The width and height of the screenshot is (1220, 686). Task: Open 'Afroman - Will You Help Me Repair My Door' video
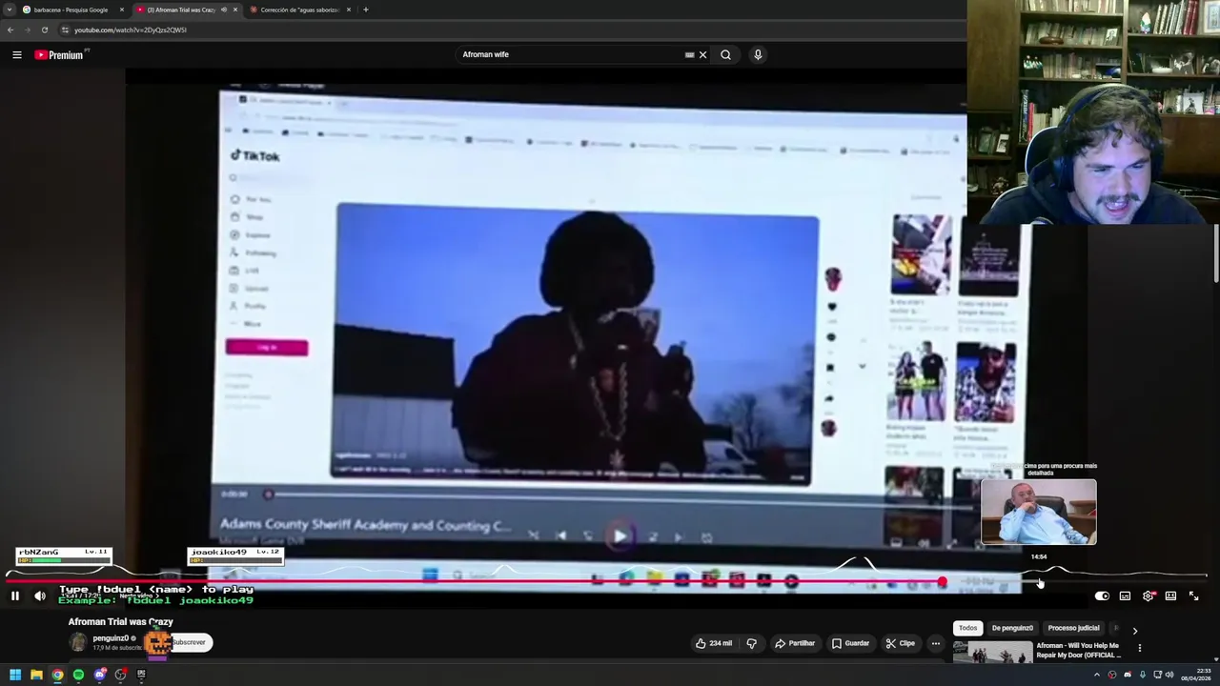tap(1078, 650)
